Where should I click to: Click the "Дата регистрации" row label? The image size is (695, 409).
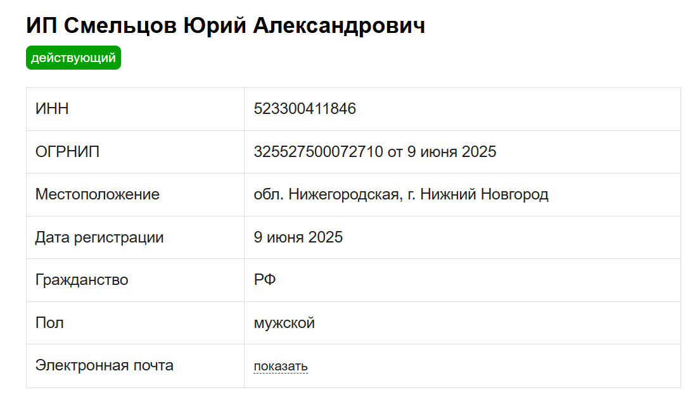(x=99, y=237)
